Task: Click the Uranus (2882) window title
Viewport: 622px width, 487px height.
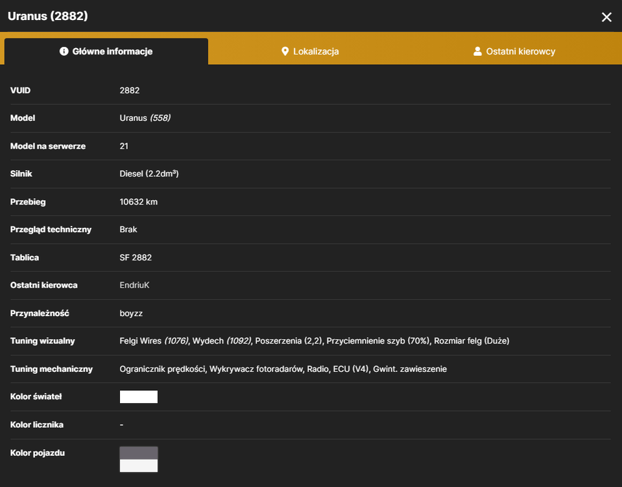Action: [x=47, y=16]
